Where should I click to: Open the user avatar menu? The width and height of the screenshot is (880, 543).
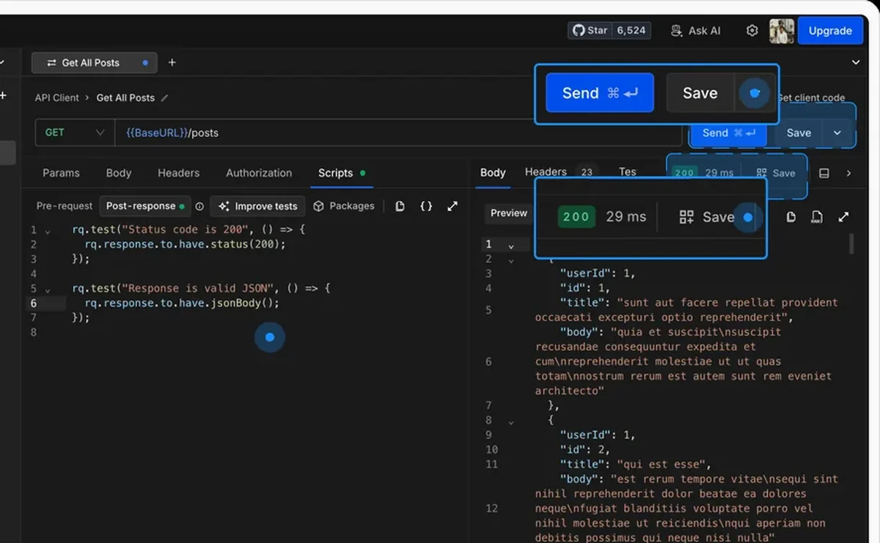(781, 31)
